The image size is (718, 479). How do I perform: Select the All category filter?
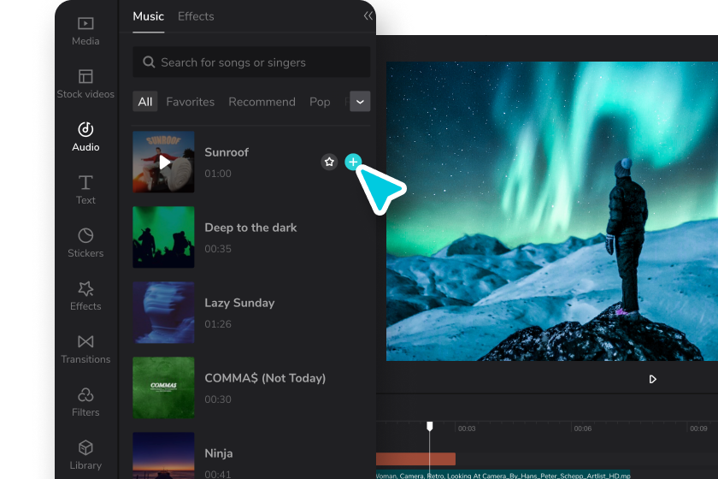point(145,101)
